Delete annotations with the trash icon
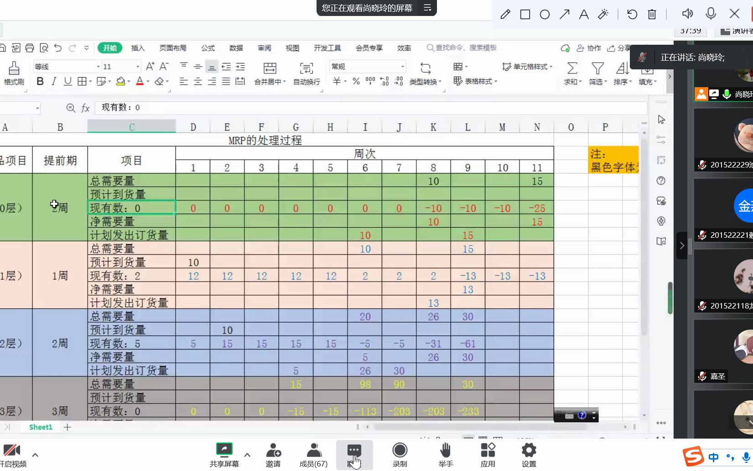 click(x=652, y=14)
